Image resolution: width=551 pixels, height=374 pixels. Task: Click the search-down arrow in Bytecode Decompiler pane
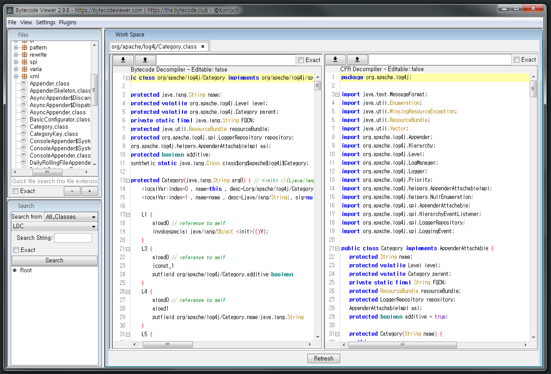[x=123, y=60]
